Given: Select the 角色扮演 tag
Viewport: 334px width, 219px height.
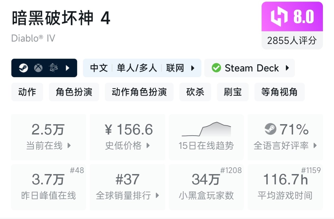Looking at the screenshot, I should [74, 92].
